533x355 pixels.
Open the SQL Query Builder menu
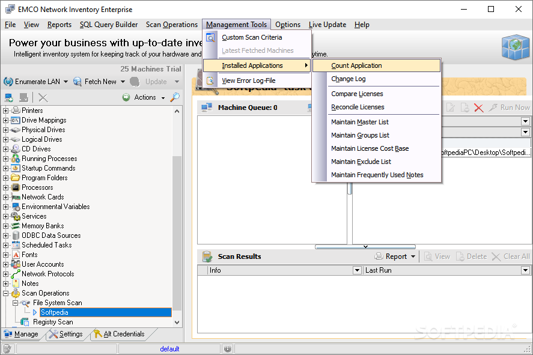[x=109, y=25]
